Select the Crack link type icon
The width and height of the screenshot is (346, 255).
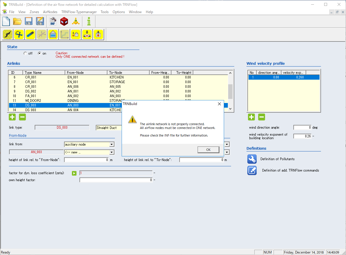tap(8, 34)
